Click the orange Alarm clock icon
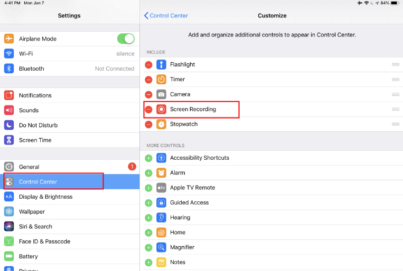Viewport: 403px width, 271px height. click(161, 173)
